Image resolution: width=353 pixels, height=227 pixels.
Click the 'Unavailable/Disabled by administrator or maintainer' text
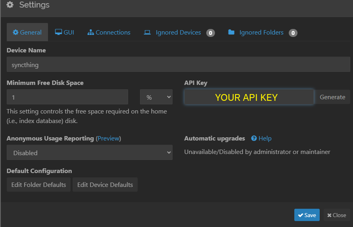[x=257, y=152]
